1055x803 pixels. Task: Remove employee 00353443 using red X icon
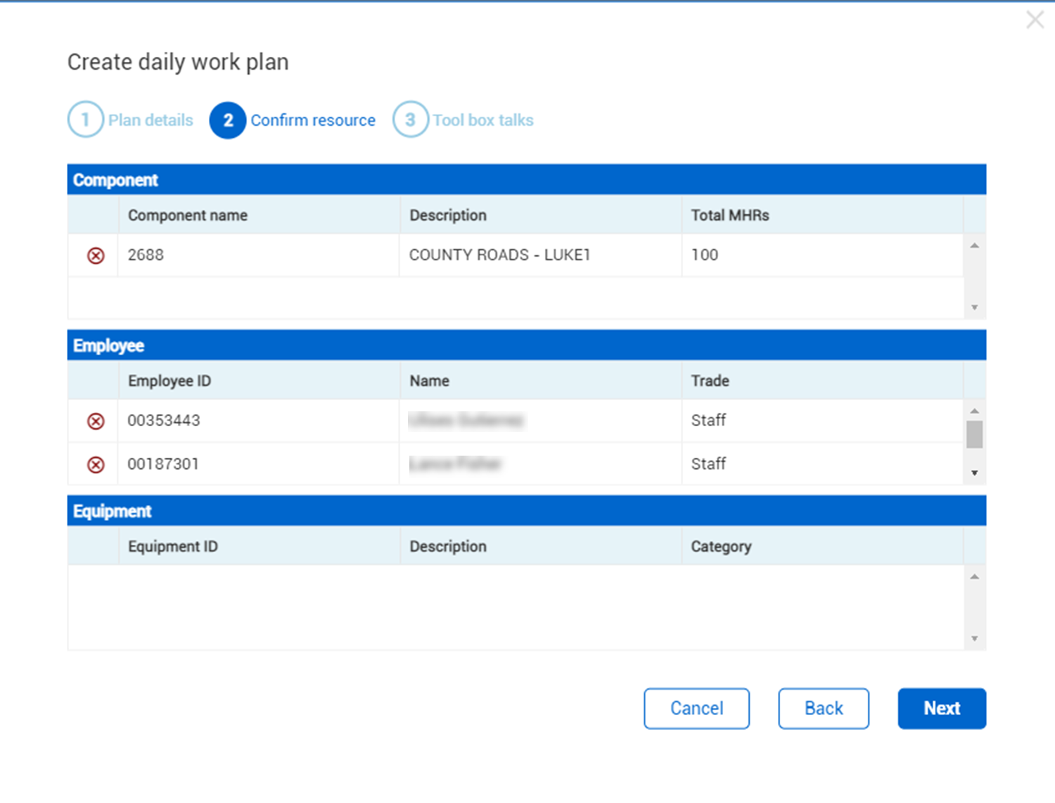coord(96,421)
